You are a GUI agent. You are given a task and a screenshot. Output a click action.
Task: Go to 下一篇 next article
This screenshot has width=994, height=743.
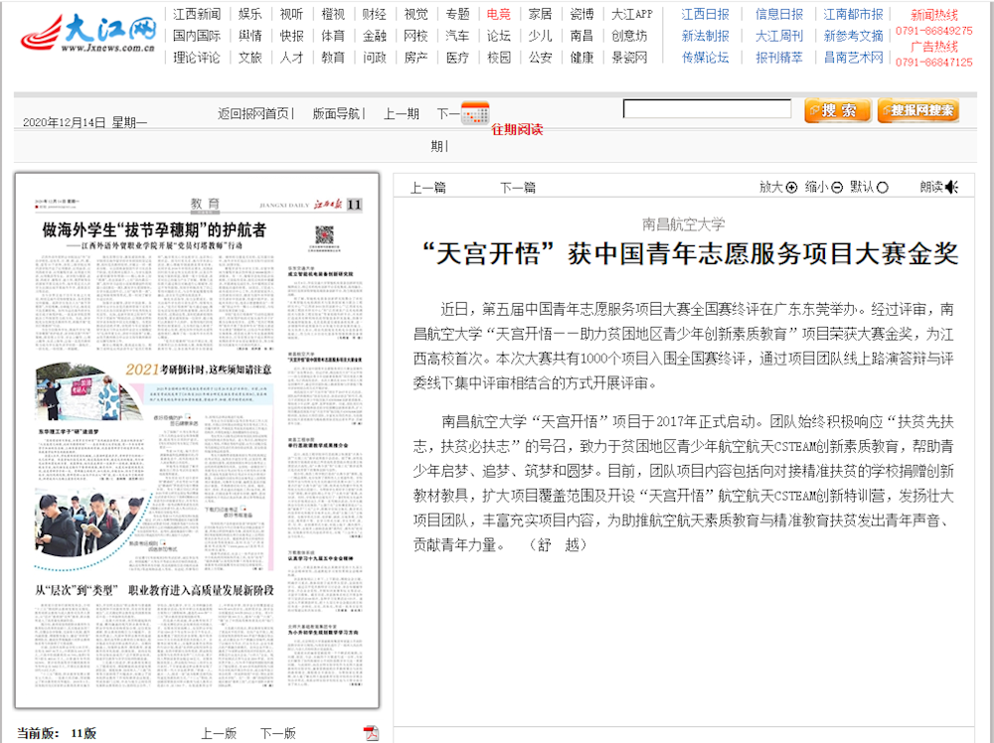click(517, 187)
